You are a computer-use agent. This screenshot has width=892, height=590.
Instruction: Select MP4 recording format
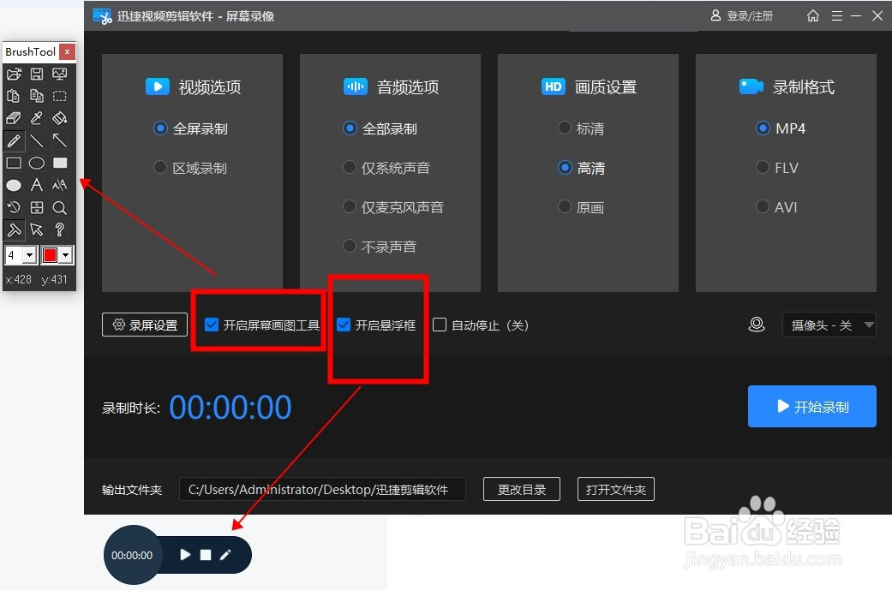(781, 128)
